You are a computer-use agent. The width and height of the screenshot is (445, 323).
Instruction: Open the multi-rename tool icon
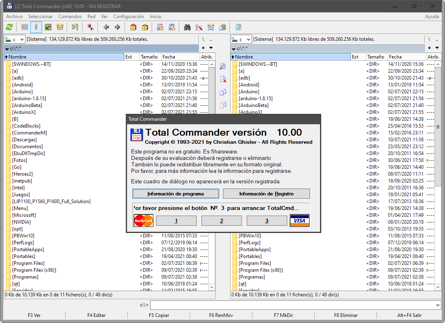click(x=199, y=27)
